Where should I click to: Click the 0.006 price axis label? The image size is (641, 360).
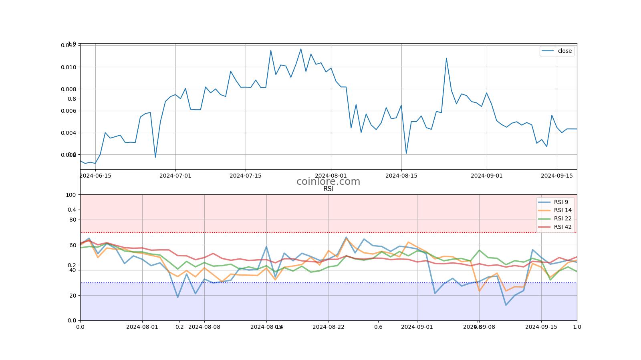(68, 111)
